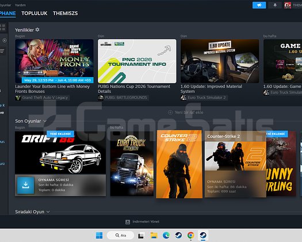
Task: Click the ready-to-play filter icon in sidebar
Action: [4, 40]
